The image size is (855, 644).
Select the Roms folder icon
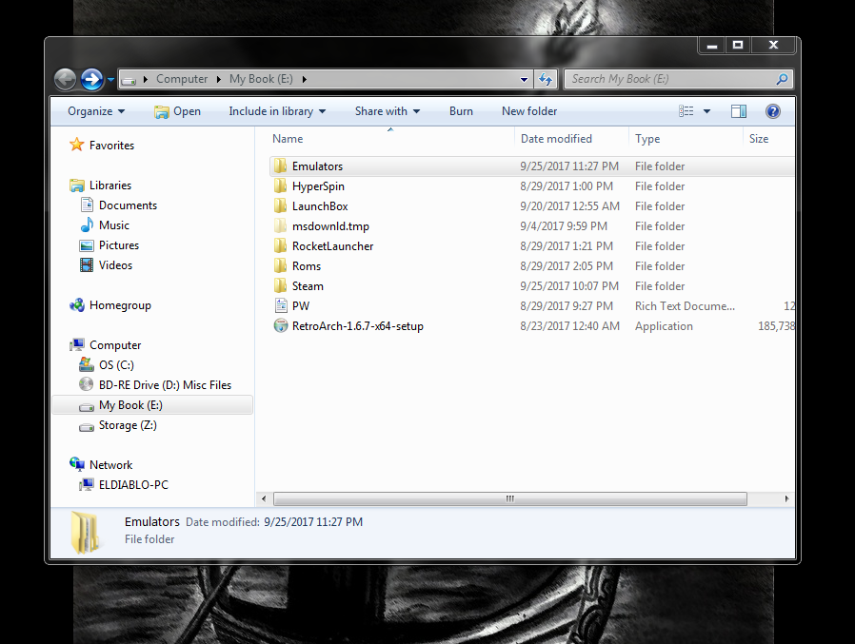280,266
